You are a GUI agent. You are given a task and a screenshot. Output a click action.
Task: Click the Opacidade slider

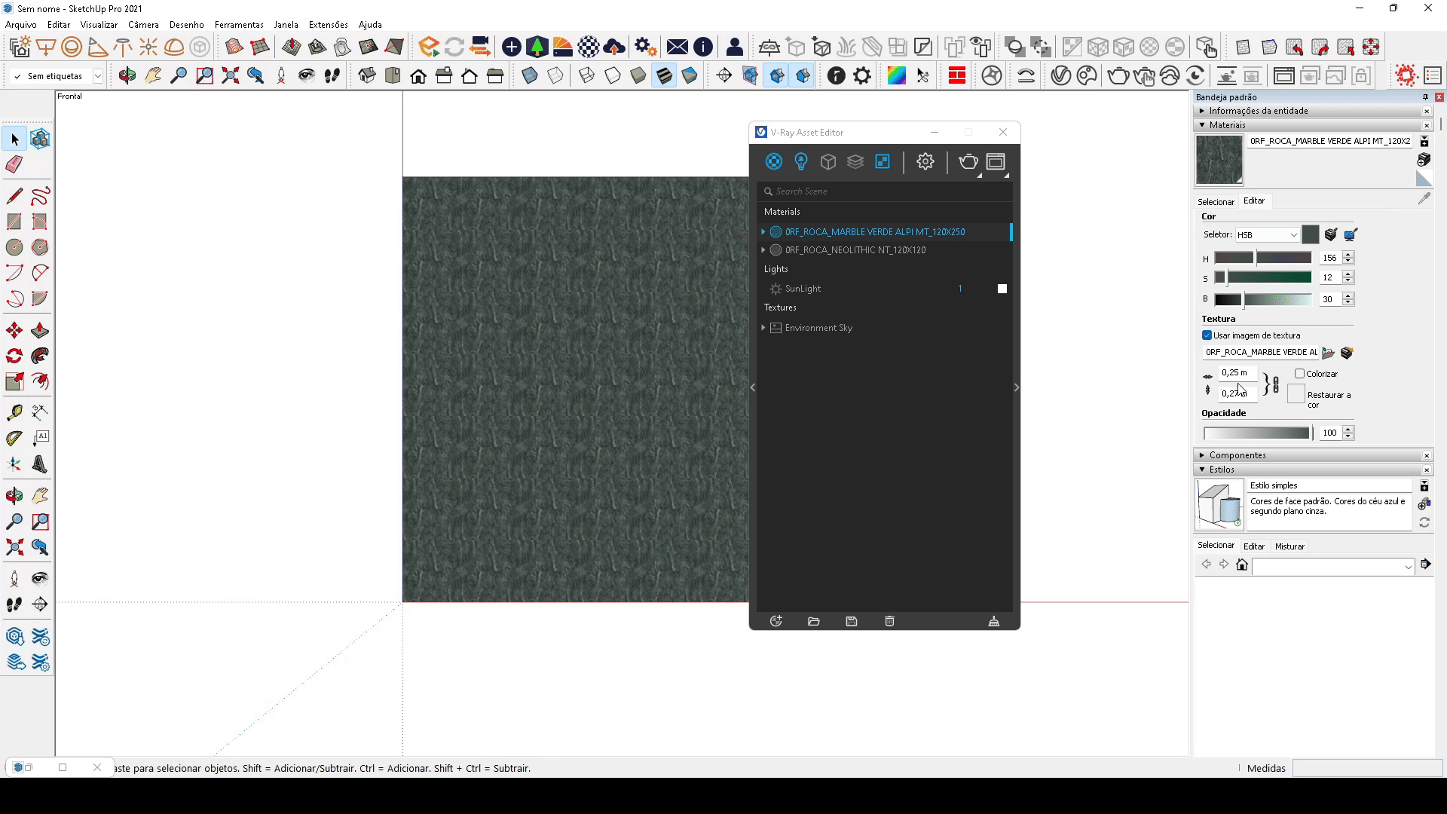(1256, 433)
